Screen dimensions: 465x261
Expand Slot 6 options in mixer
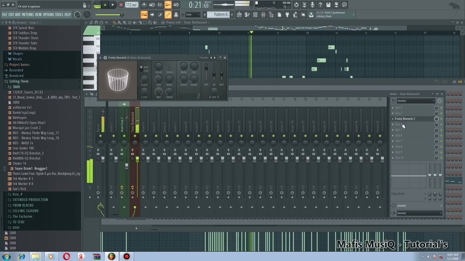(x=393, y=136)
